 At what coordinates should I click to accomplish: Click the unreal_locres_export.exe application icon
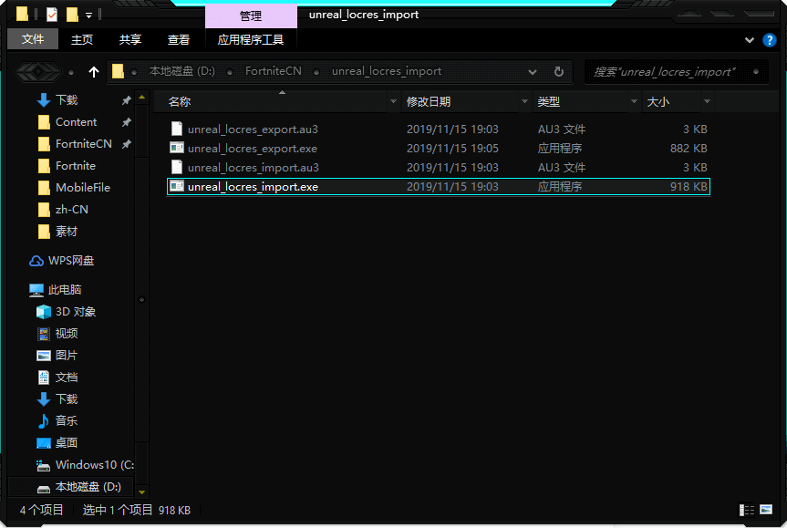click(x=177, y=148)
